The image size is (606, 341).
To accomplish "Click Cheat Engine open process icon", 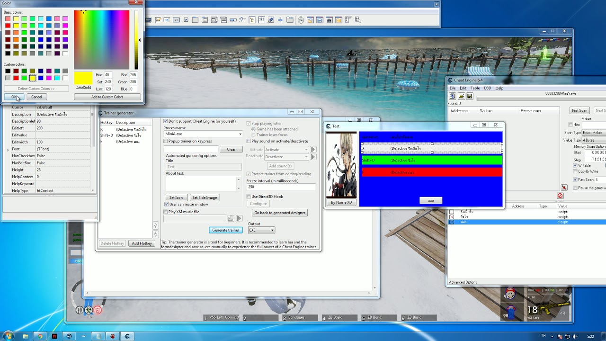I will pos(452,96).
